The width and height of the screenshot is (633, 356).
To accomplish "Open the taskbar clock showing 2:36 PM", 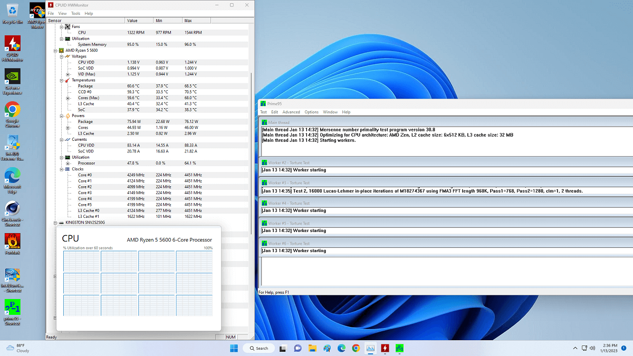I will coord(608,348).
